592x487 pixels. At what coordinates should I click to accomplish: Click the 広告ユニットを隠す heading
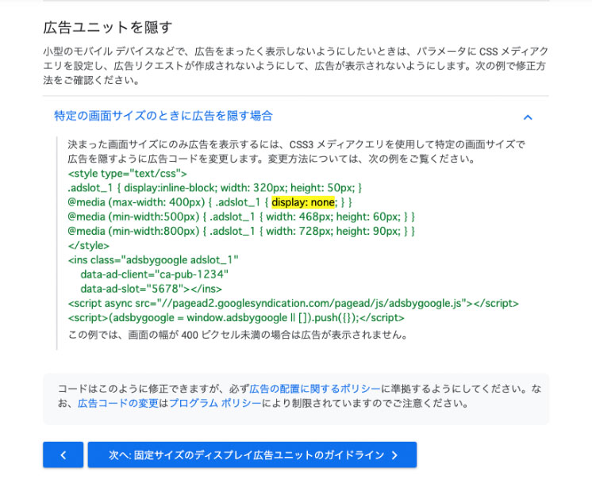pyautogui.click(x=108, y=28)
